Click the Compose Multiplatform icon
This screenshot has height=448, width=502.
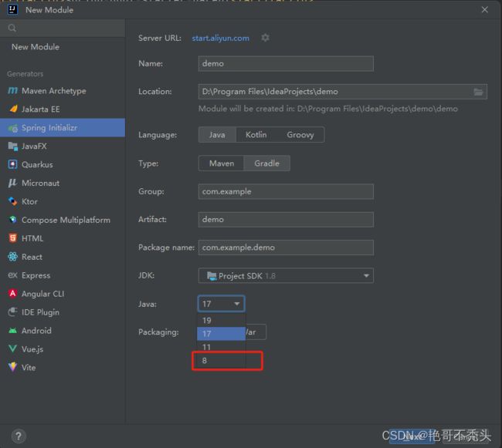13,220
